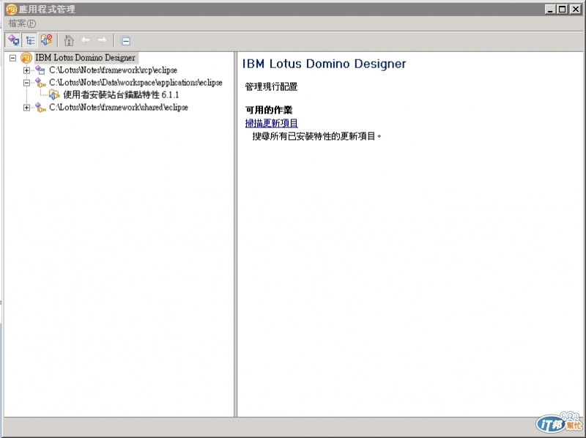This screenshot has height=438, width=586.
Task: Click the IBM Lotus Domino Designer heading in right pane
Action: (324, 64)
